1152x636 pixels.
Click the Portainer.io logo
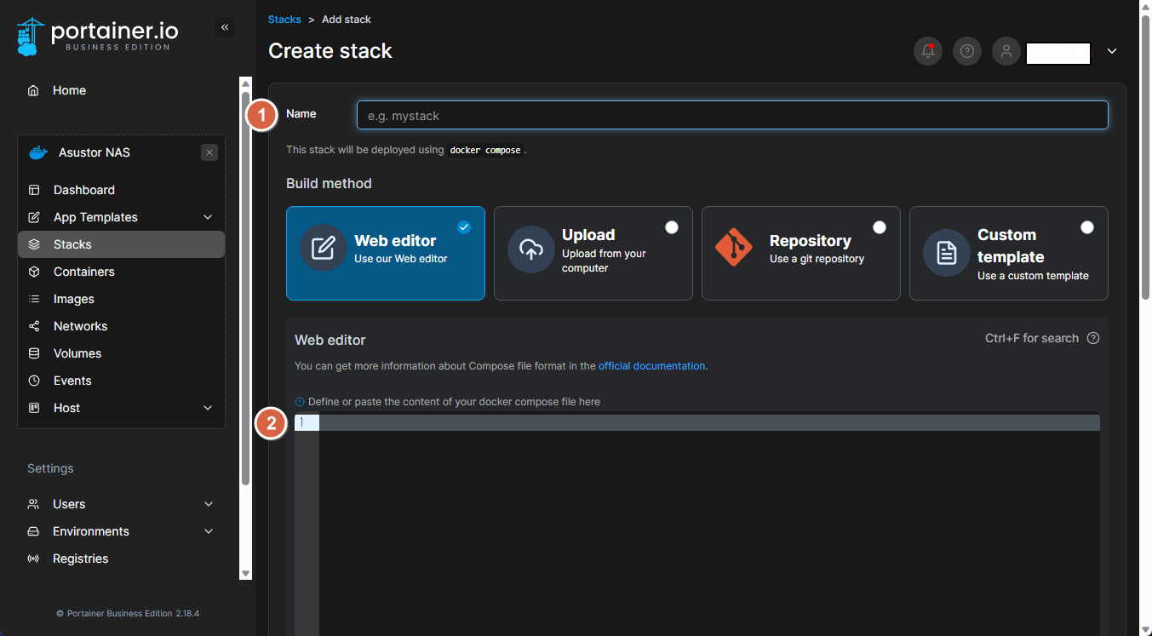point(97,36)
